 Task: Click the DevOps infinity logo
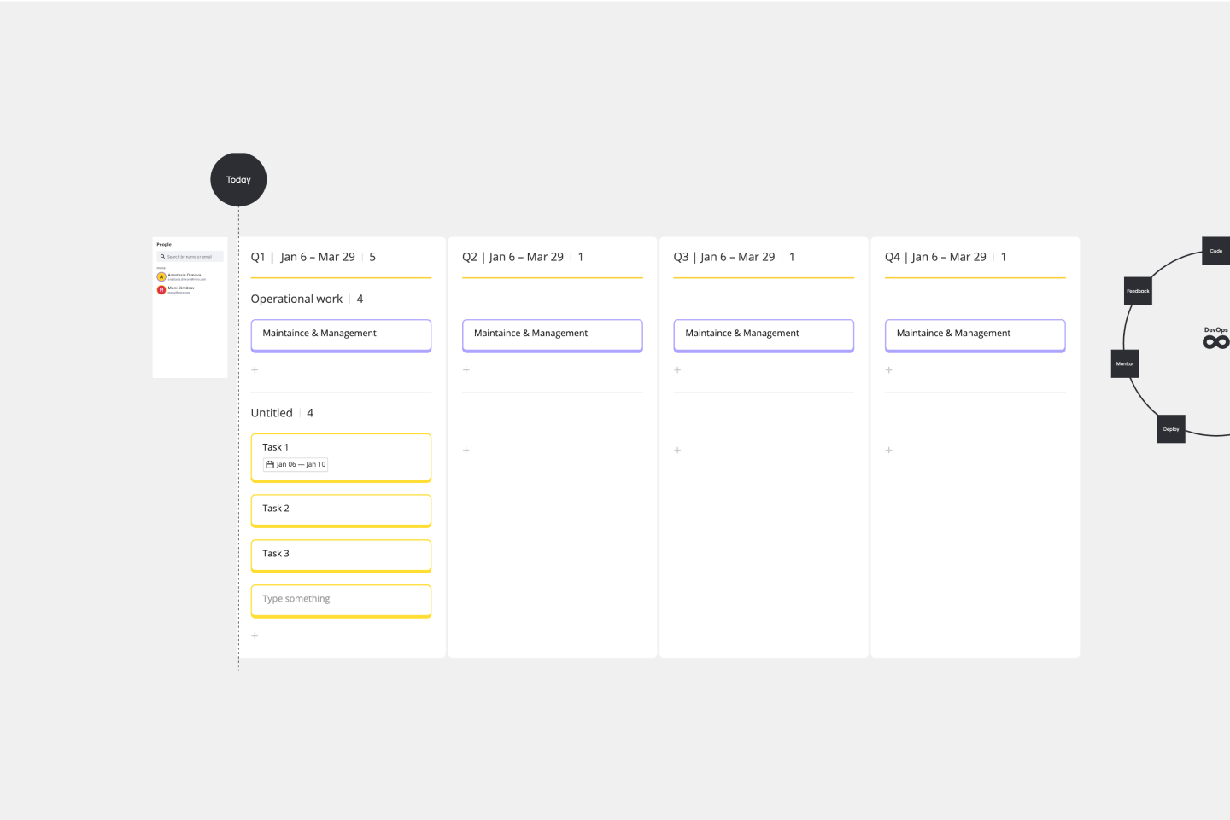click(x=1215, y=342)
